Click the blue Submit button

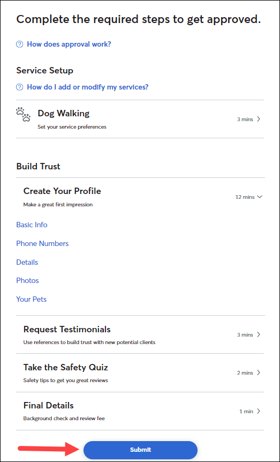pos(140,450)
